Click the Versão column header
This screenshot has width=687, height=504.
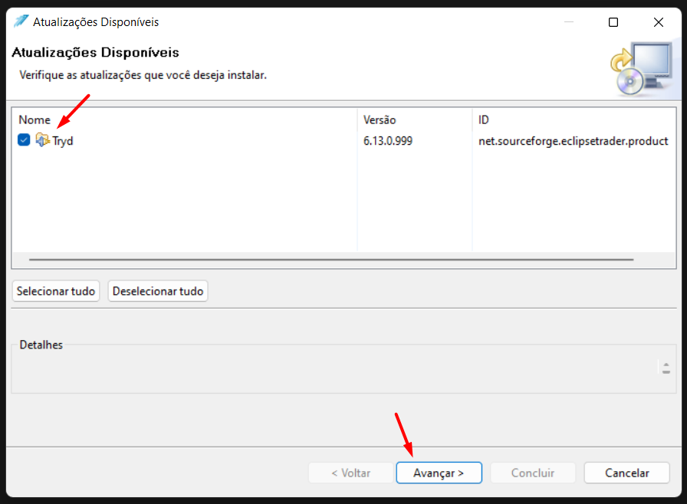click(x=380, y=120)
